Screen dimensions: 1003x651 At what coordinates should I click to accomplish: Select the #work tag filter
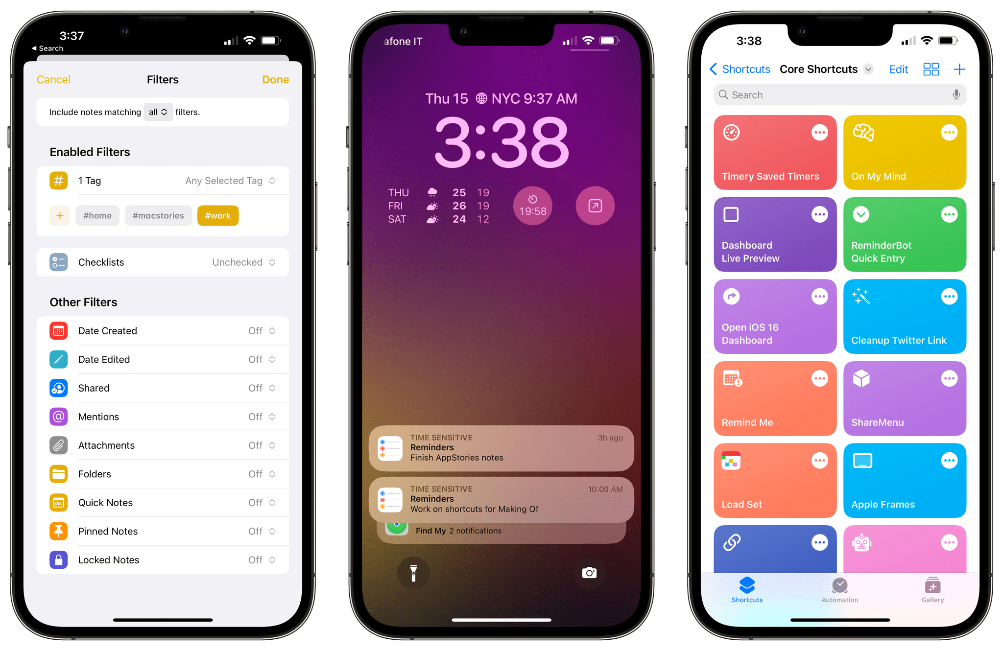(218, 215)
